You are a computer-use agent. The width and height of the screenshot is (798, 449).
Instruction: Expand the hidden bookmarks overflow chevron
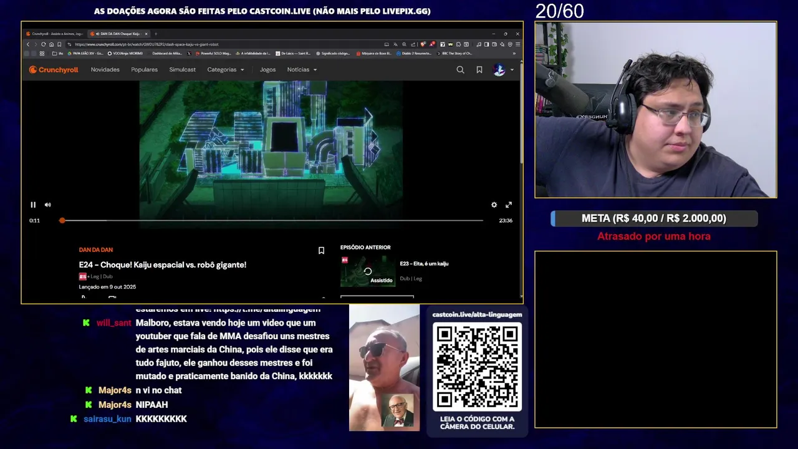pos(514,54)
